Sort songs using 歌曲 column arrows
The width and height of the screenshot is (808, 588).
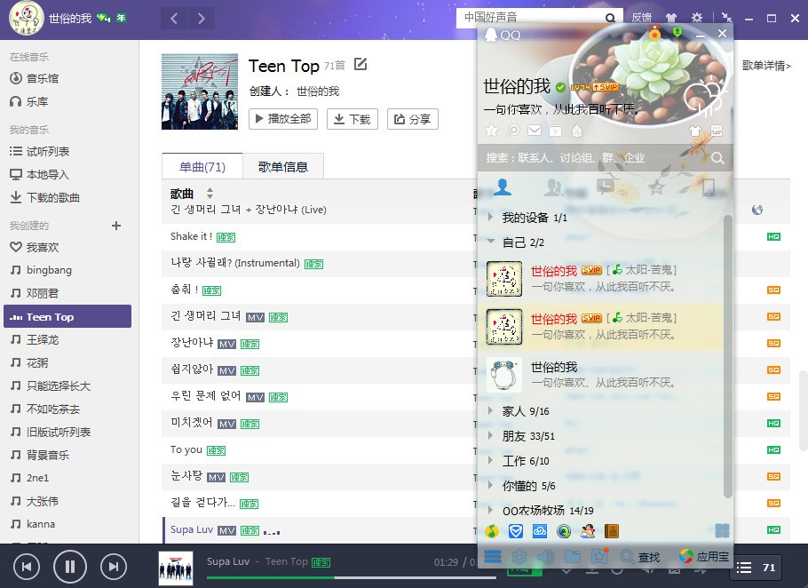[x=210, y=194]
